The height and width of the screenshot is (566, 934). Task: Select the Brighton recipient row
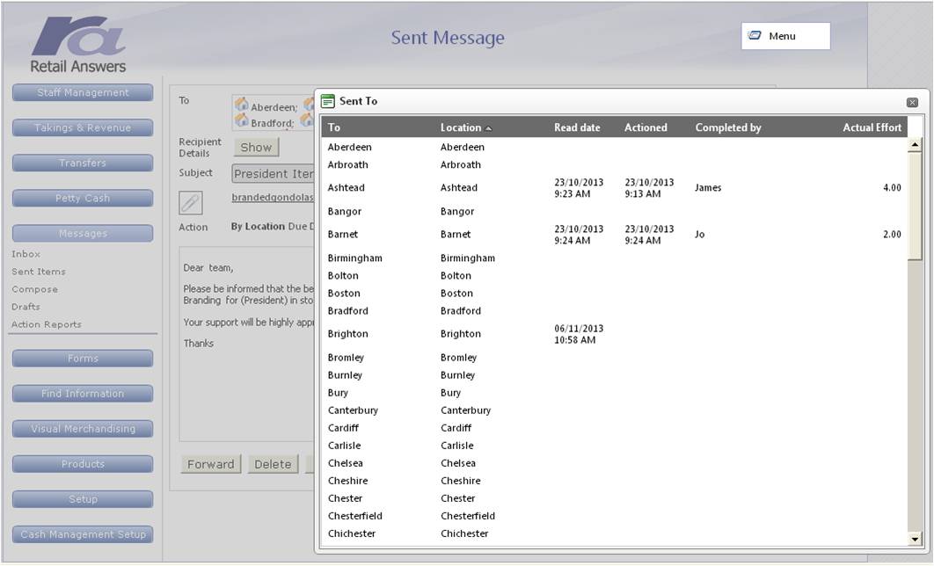coord(614,334)
